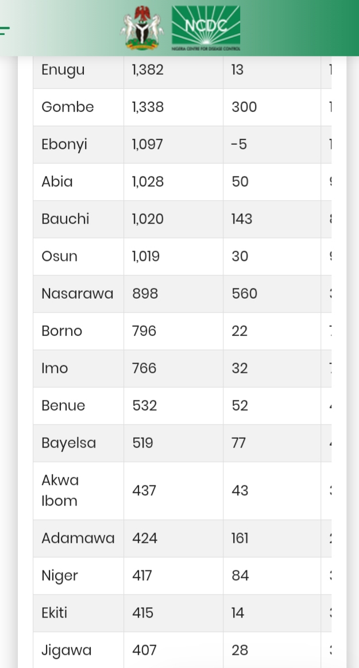
Task: Tap Bayelsa's 519 cases figure
Action: click(x=143, y=443)
